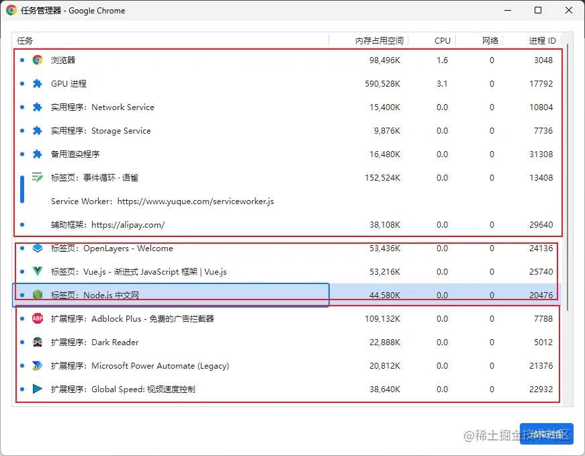This screenshot has width=585, height=456.
Task: Click memory value 590,528K
Action: point(382,83)
